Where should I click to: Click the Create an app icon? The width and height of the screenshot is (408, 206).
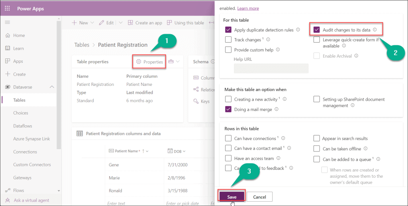click(130, 23)
